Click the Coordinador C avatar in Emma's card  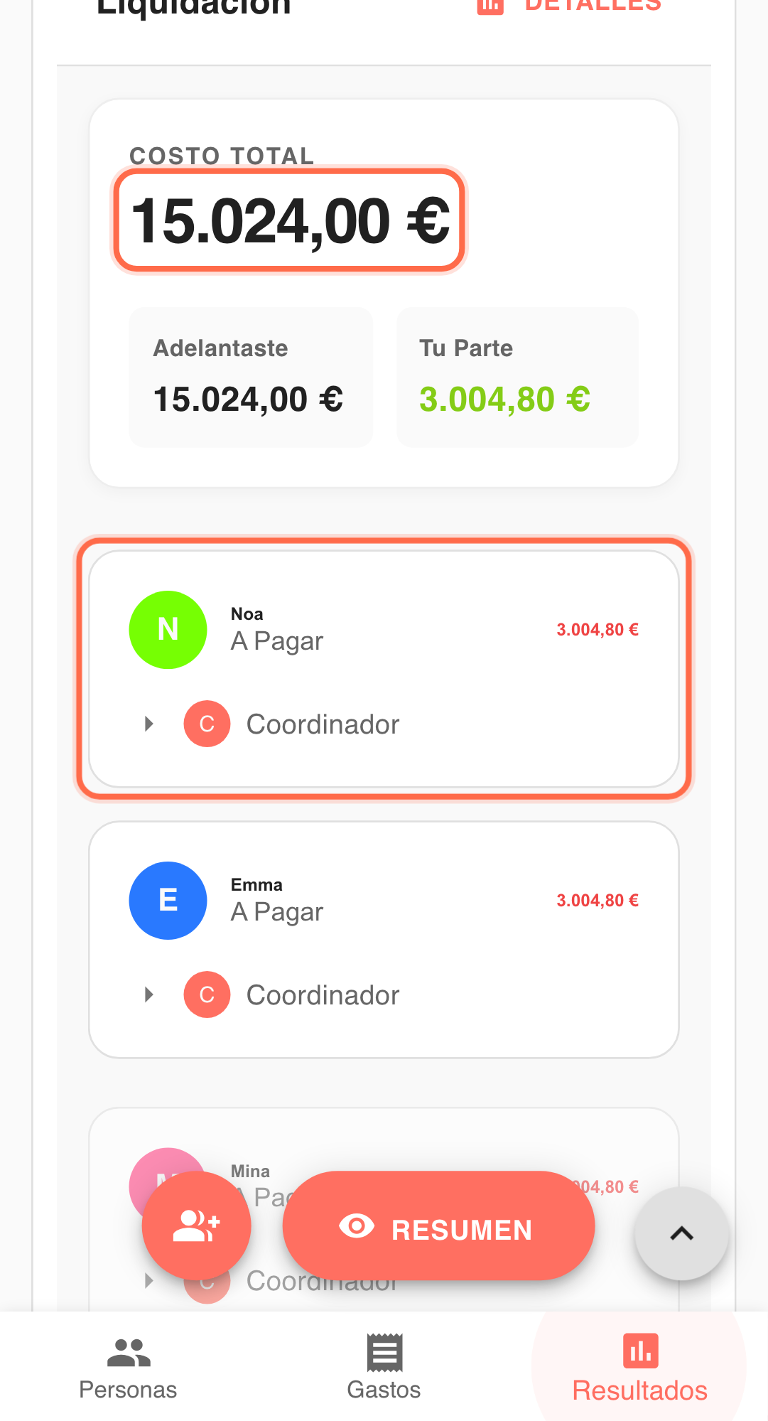click(x=207, y=994)
